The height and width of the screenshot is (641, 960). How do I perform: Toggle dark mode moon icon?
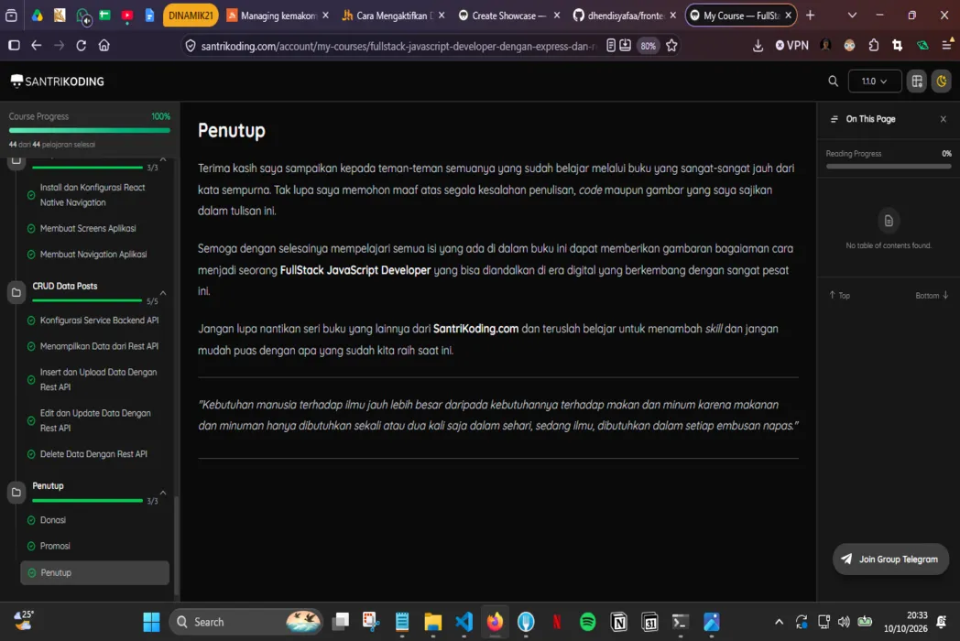pyautogui.click(x=941, y=81)
